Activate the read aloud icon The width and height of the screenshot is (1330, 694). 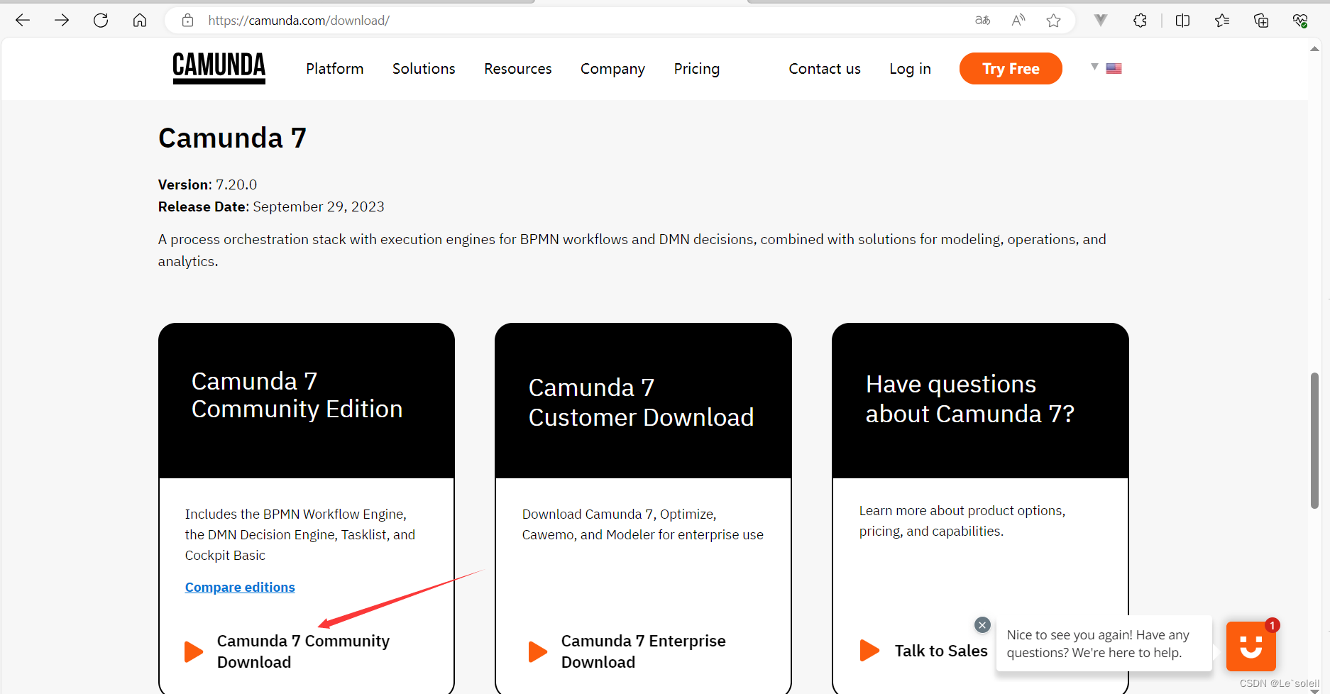pos(1018,21)
